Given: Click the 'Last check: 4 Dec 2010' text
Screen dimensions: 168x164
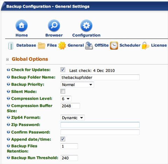Looking at the screenshot, I should [x=92, y=71].
